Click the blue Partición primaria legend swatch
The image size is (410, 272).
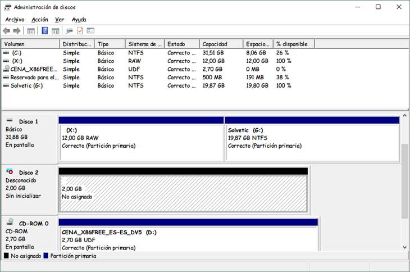tap(46, 256)
